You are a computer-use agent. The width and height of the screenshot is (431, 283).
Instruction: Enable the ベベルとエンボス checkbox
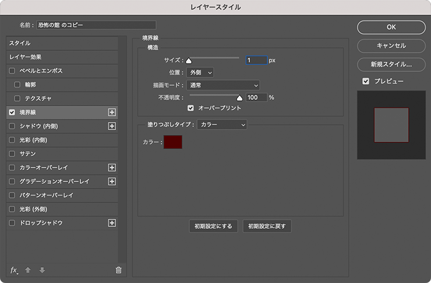12,71
